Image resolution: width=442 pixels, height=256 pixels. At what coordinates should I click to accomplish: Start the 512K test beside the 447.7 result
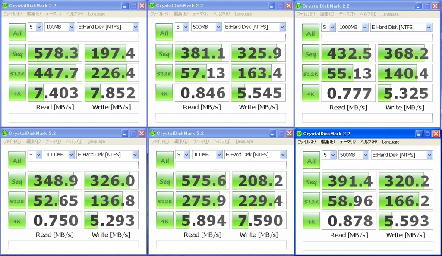tap(17, 72)
